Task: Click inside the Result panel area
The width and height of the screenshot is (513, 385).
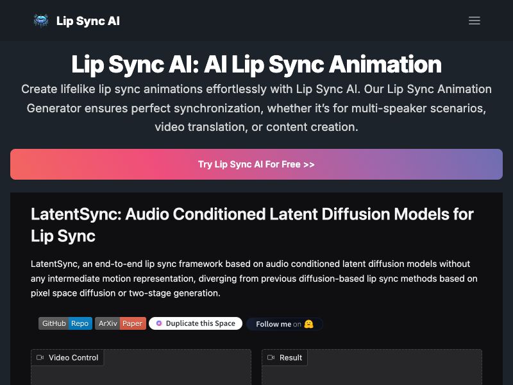Action: (371, 375)
